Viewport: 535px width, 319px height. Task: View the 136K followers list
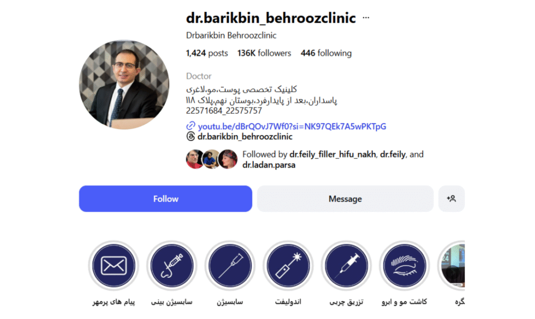(x=264, y=53)
